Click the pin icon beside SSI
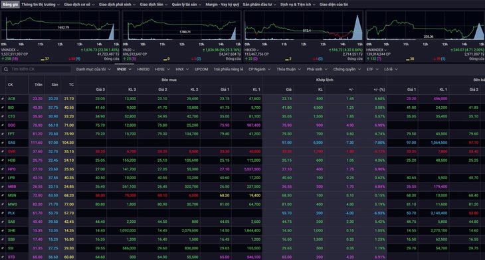 coord(3,248)
